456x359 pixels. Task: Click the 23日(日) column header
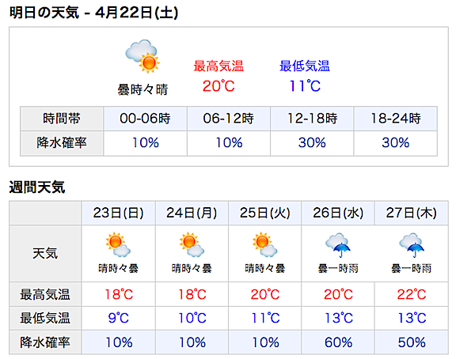(x=119, y=213)
